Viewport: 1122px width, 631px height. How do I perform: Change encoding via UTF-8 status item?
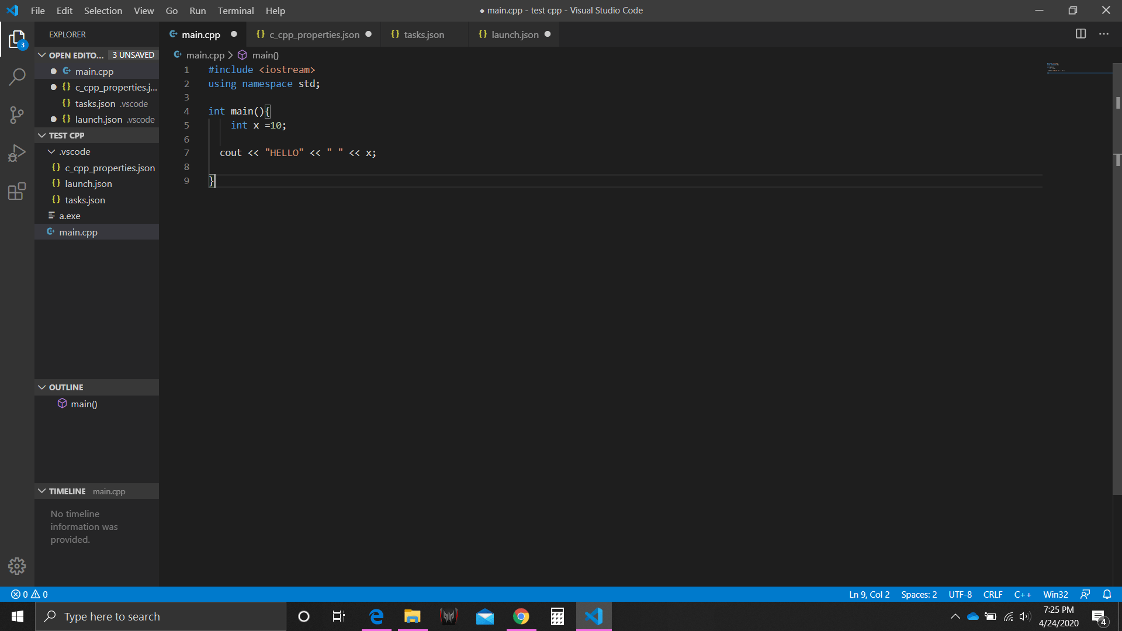[x=960, y=594]
